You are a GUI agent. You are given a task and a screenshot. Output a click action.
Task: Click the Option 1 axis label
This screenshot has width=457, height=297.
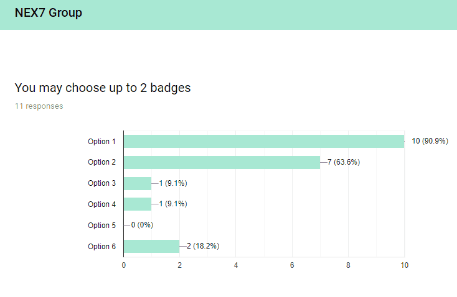pyautogui.click(x=101, y=142)
